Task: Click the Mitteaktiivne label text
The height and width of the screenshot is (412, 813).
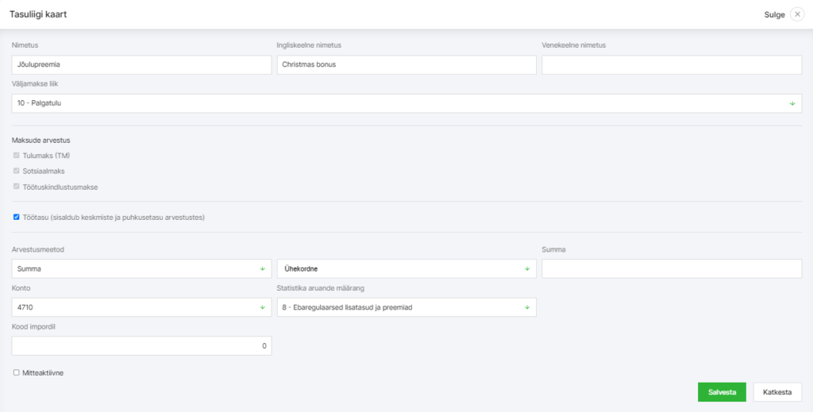Action: click(x=43, y=372)
